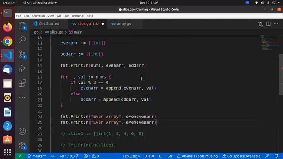Open errors and warnings problems indicator

coord(92,156)
